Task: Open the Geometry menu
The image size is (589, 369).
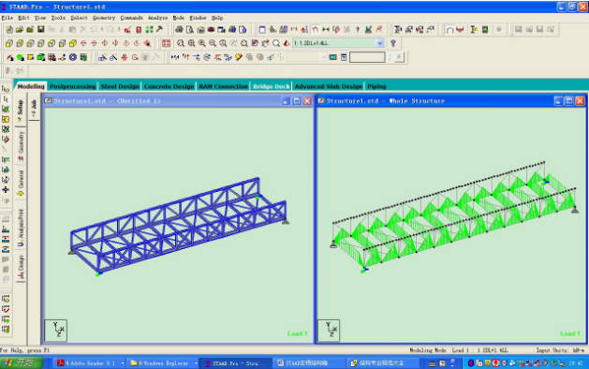Action: point(104,18)
